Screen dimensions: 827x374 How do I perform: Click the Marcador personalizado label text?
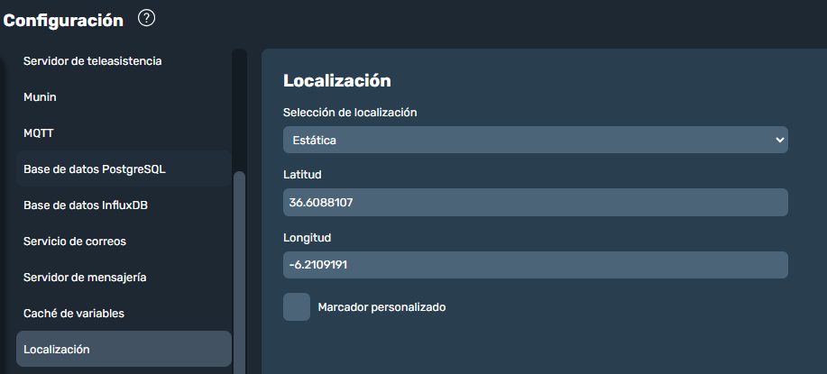tap(381, 307)
